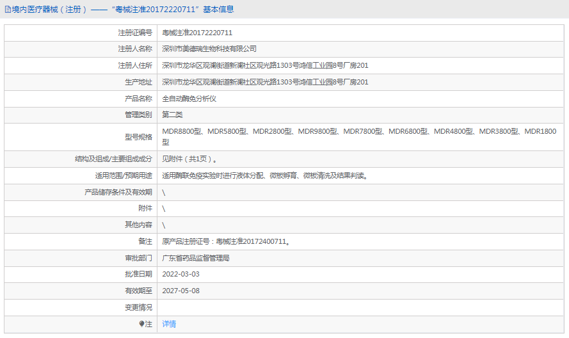The image size is (569, 338).
Task: Click the backslash value in the 其他内容 row
Action: coord(164,225)
